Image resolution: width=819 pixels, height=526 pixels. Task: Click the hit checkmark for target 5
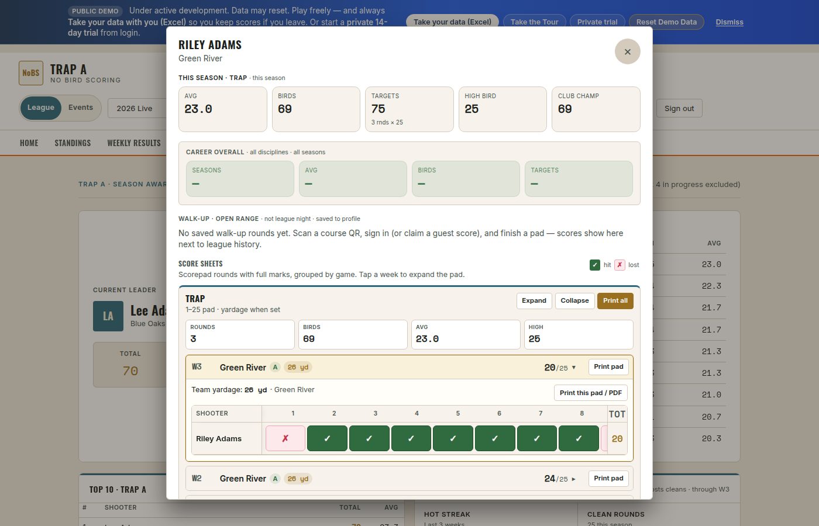tap(453, 438)
